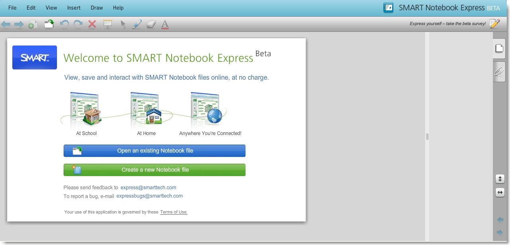
Task: Open the Terms of Use link
Action: [174, 212]
